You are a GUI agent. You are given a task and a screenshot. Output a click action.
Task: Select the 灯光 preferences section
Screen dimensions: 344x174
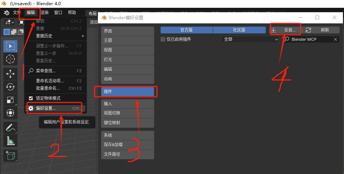127,60
